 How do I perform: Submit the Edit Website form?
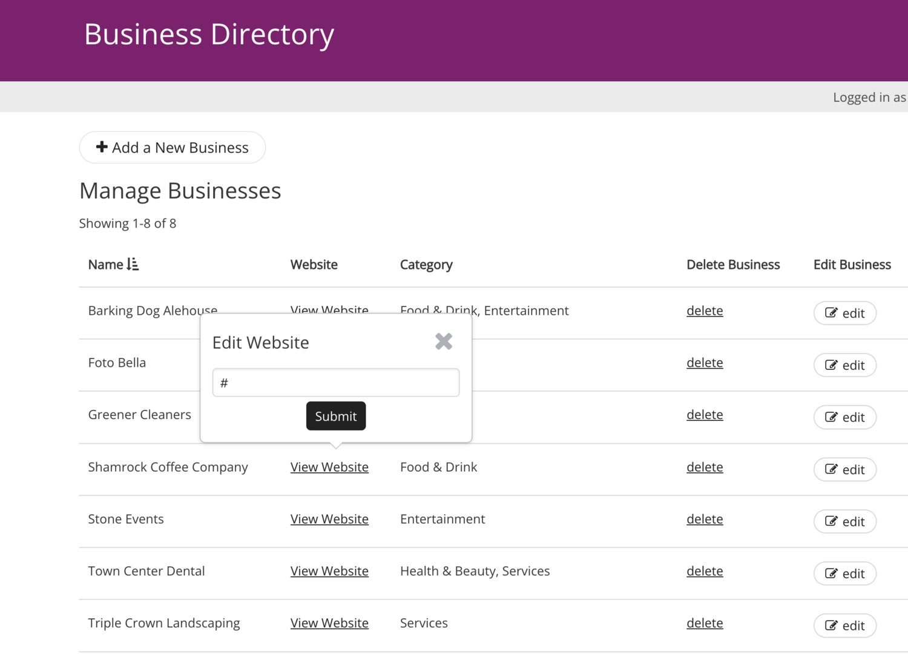point(336,416)
